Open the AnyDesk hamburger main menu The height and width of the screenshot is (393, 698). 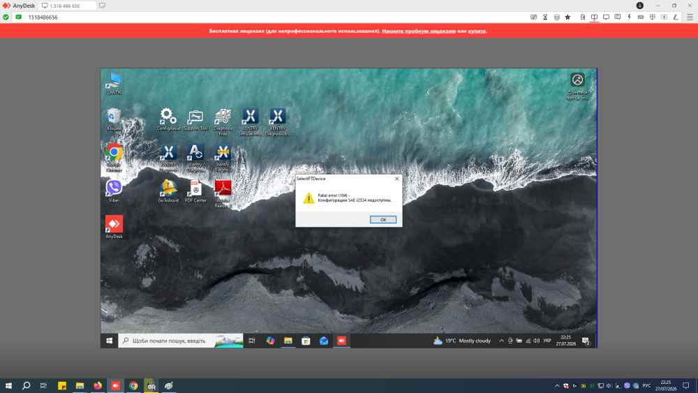coord(690,17)
